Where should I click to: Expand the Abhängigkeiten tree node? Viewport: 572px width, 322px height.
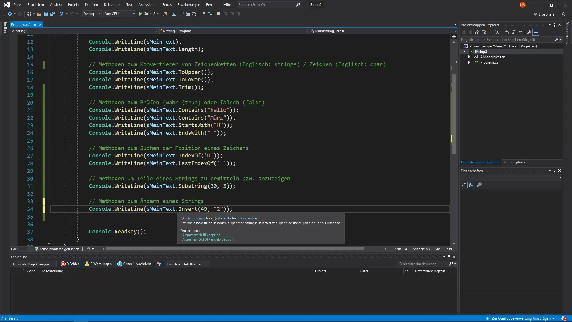point(469,57)
